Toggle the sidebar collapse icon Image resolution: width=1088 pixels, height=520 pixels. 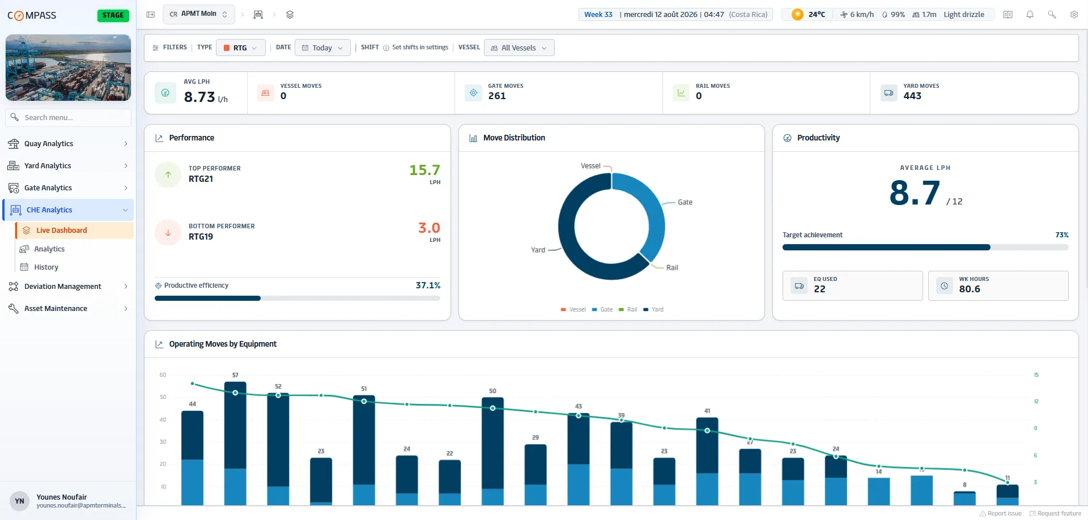pyautogui.click(x=151, y=15)
